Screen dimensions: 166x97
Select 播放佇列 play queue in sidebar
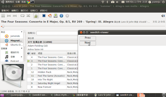[x=12, y=53]
